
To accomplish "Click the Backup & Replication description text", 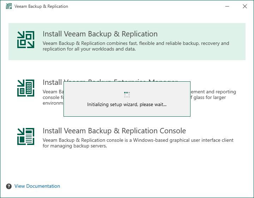I will (136, 46).
